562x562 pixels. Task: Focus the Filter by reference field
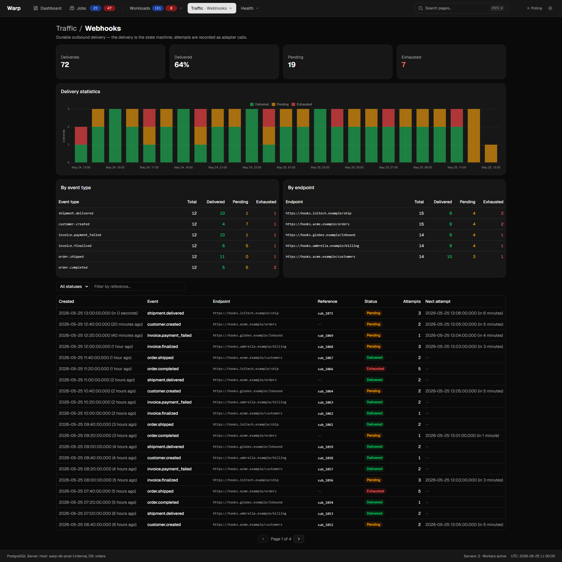click(x=138, y=286)
